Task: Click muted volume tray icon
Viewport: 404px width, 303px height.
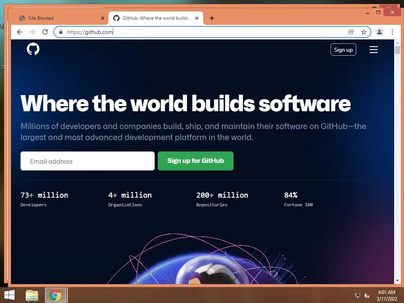Action: 367,295
